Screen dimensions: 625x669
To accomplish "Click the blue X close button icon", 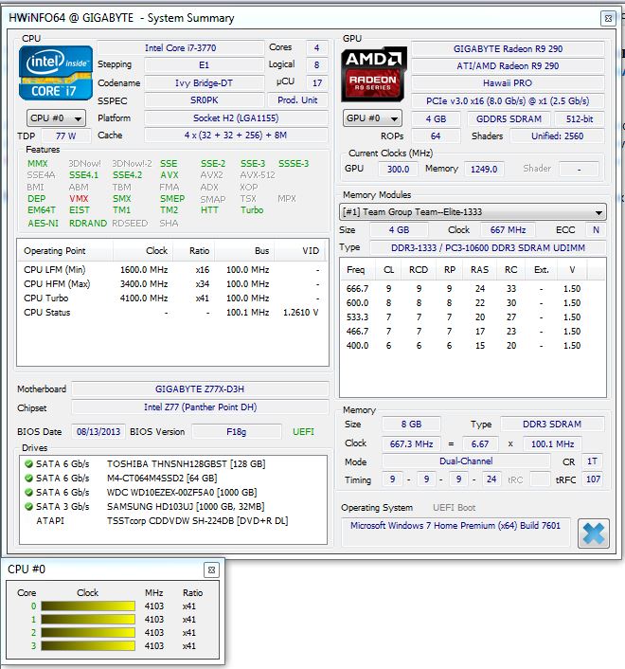I will pyautogui.click(x=594, y=533).
